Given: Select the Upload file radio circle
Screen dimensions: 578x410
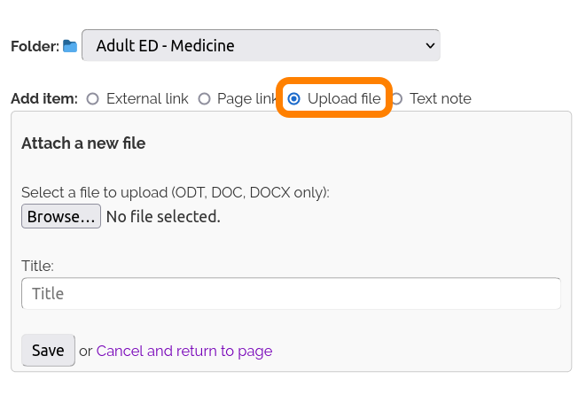Looking at the screenshot, I should 294,99.
